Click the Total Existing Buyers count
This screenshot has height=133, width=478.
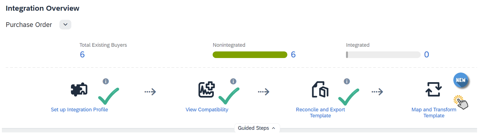click(x=82, y=55)
